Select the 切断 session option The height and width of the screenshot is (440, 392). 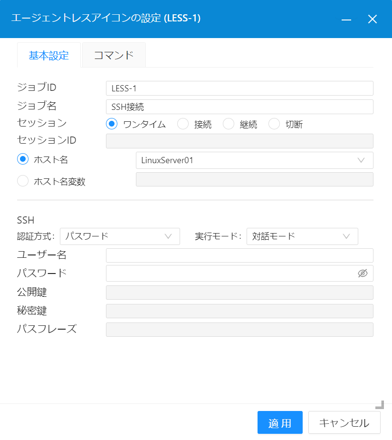(x=274, y=123)
